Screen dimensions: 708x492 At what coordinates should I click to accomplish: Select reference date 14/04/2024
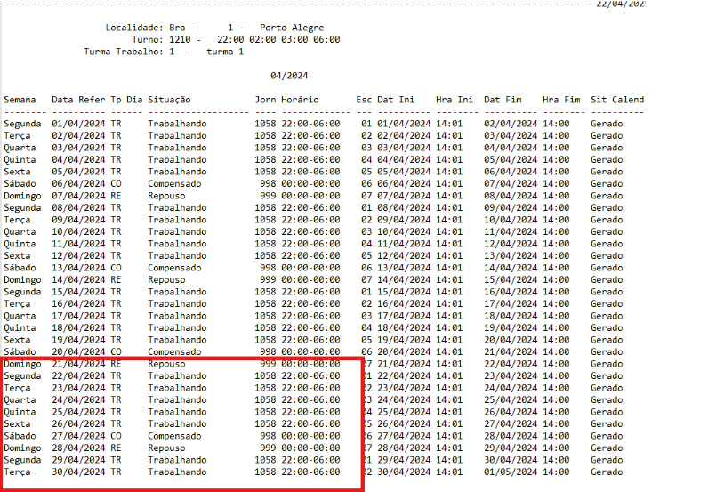pos(78,280)
